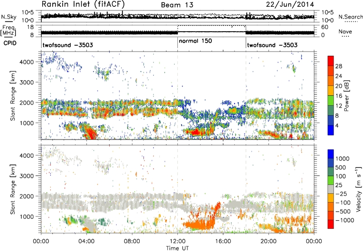Image resolution: width=363 pixels, height=251 pixels.
Task: Click the "Rankin Inlet (fitACF)" plot title
Action: click(83, 4)
